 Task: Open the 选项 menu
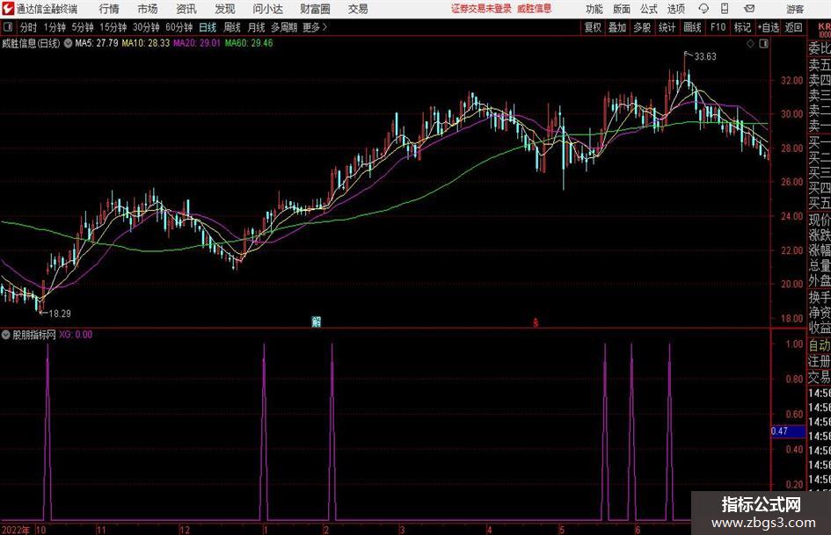(x=675, y=9)
